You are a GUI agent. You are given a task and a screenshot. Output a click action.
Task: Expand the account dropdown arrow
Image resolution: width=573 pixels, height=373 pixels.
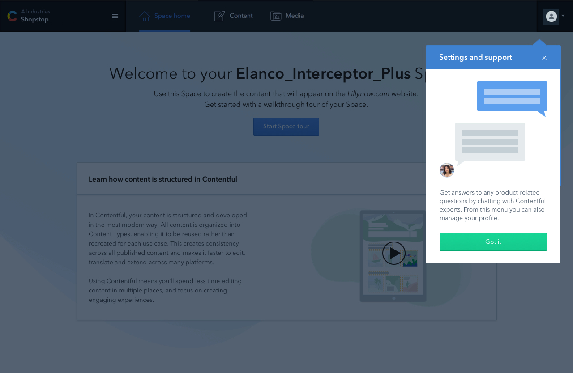tap(563, 16)
